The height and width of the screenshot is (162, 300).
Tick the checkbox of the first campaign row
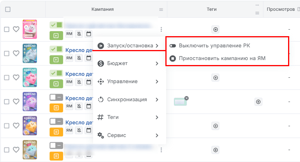click(7, 29)
